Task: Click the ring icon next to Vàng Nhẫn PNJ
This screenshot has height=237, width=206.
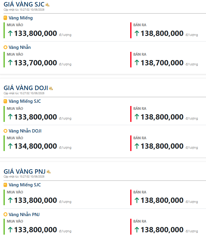Action: [5, 214]
